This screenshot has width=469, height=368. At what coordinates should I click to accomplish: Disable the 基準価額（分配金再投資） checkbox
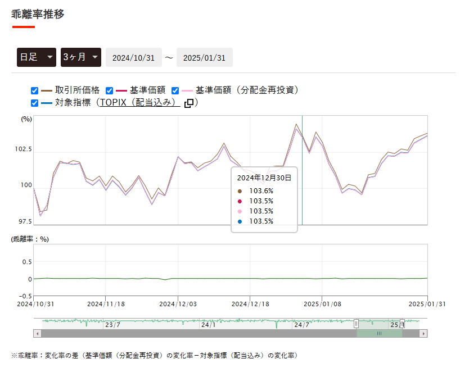tap(175, 90)
